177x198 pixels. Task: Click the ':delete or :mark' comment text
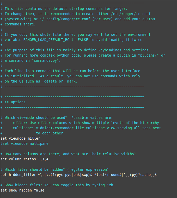click(x=59, y=81)
